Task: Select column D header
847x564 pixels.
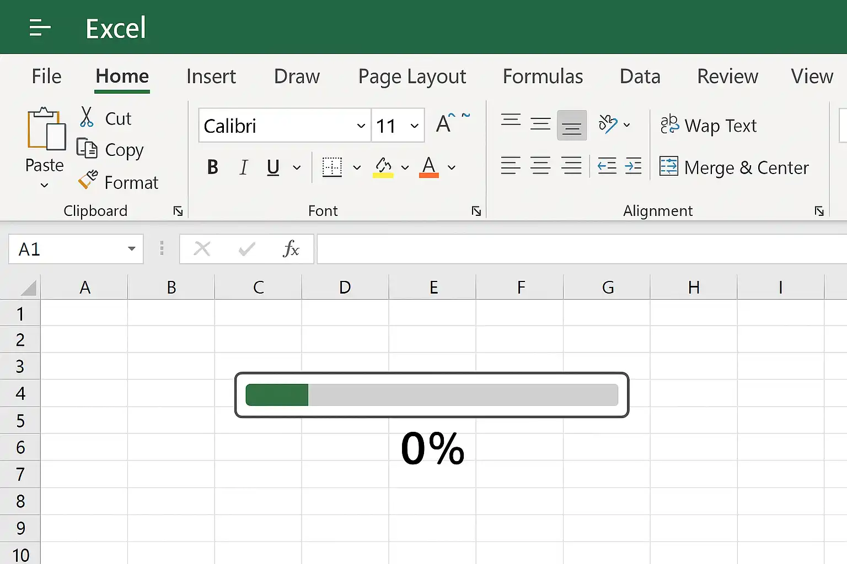Action: (345, 288)
